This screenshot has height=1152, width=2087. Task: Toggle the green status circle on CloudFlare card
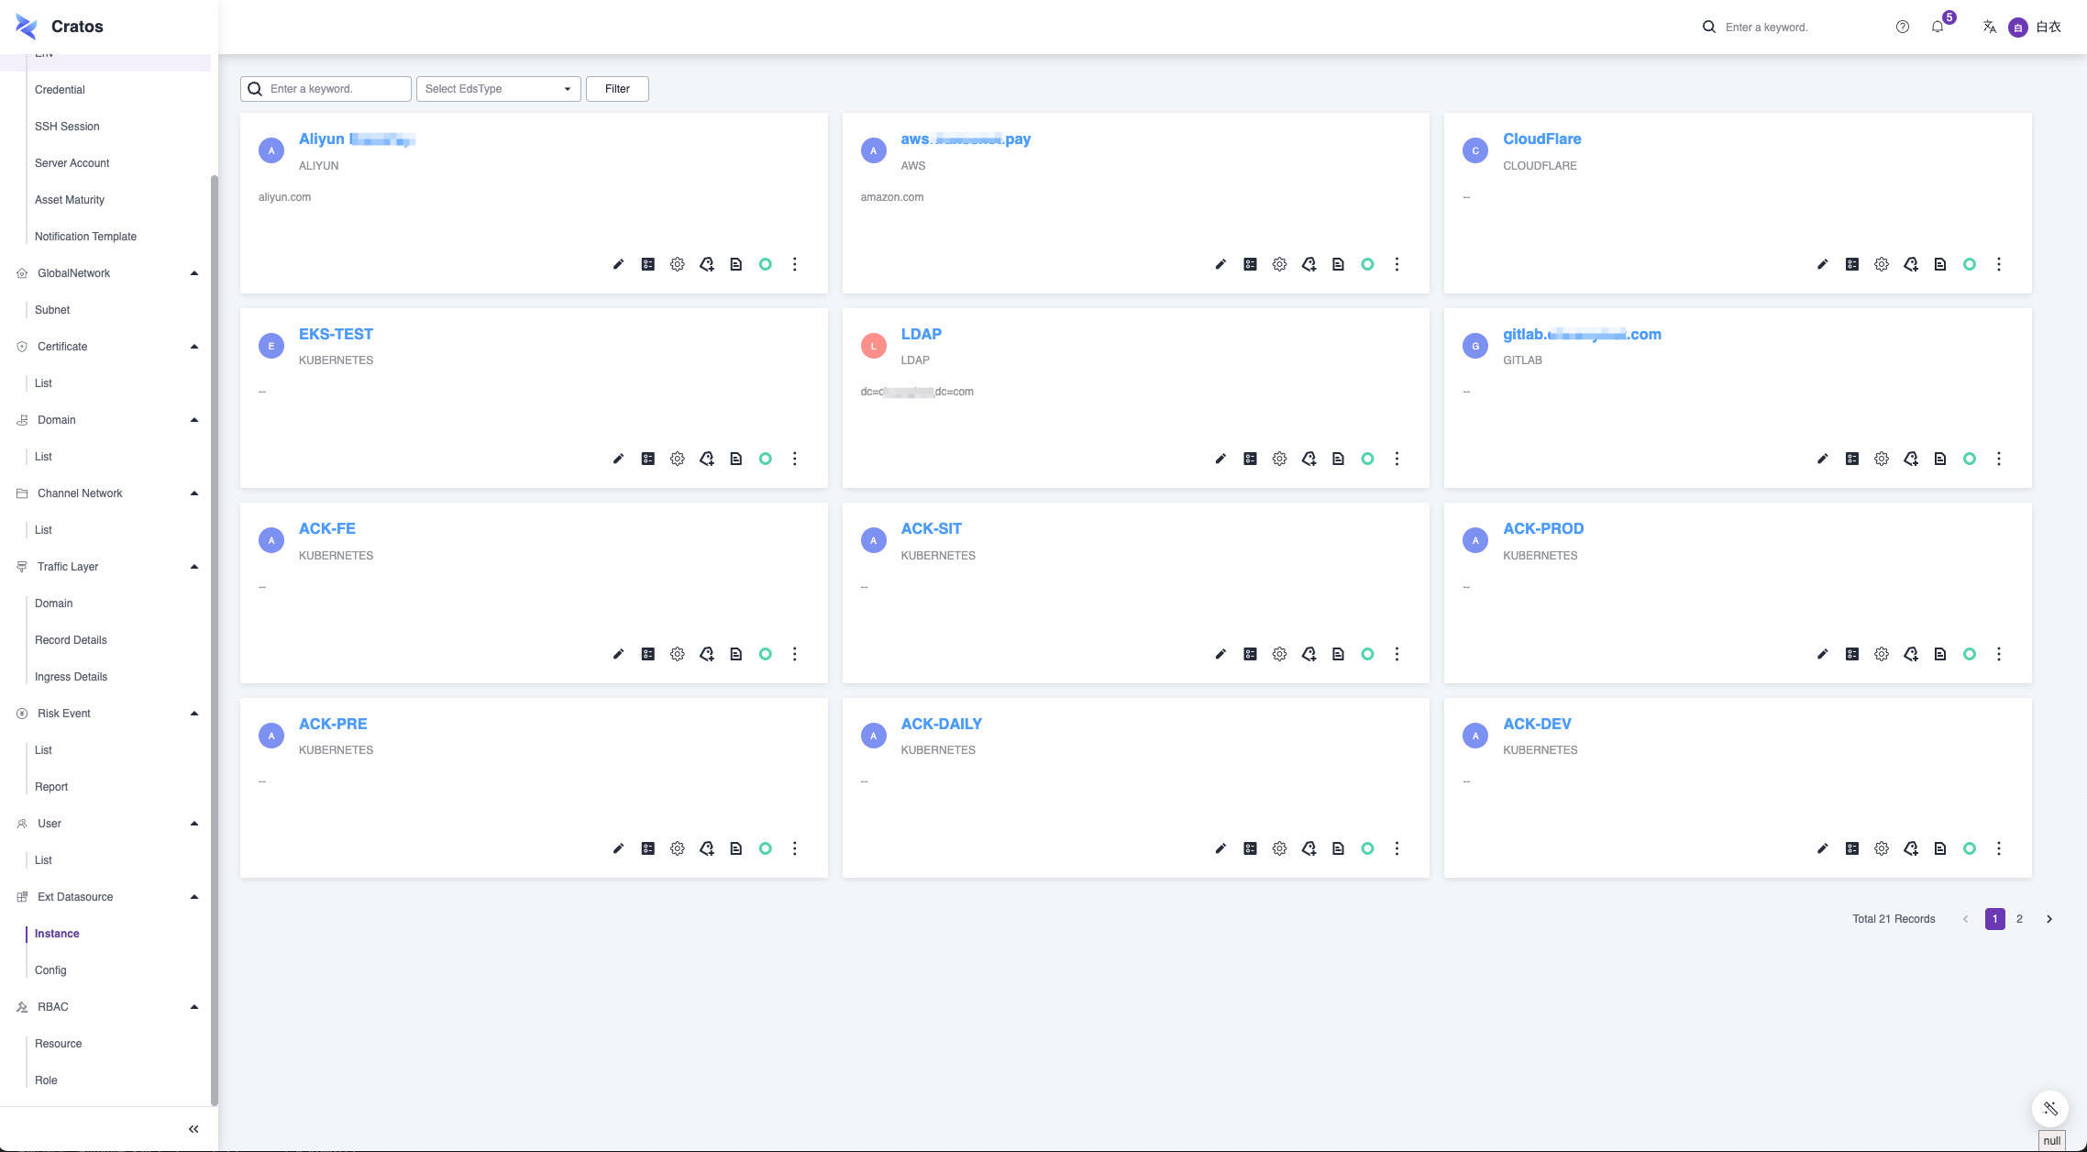(x=1970, y=264)
